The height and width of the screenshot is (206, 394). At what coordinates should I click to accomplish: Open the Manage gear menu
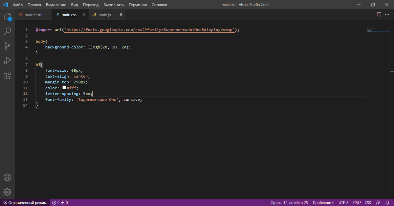coord(7,192)
